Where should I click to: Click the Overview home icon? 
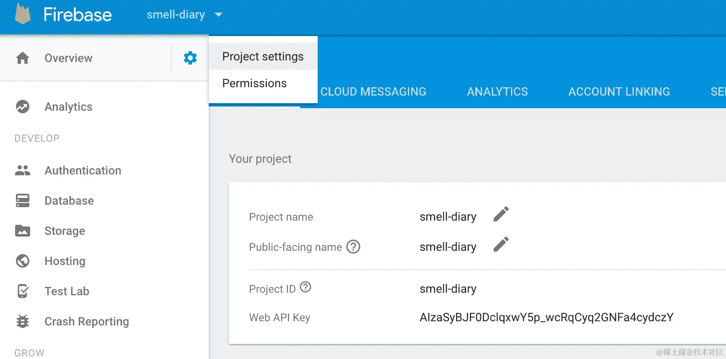coord(23,58)
